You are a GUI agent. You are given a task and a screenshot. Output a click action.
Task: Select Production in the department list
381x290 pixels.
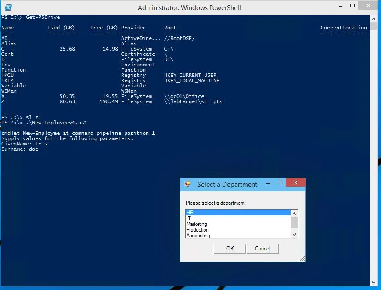pos(238,230)
